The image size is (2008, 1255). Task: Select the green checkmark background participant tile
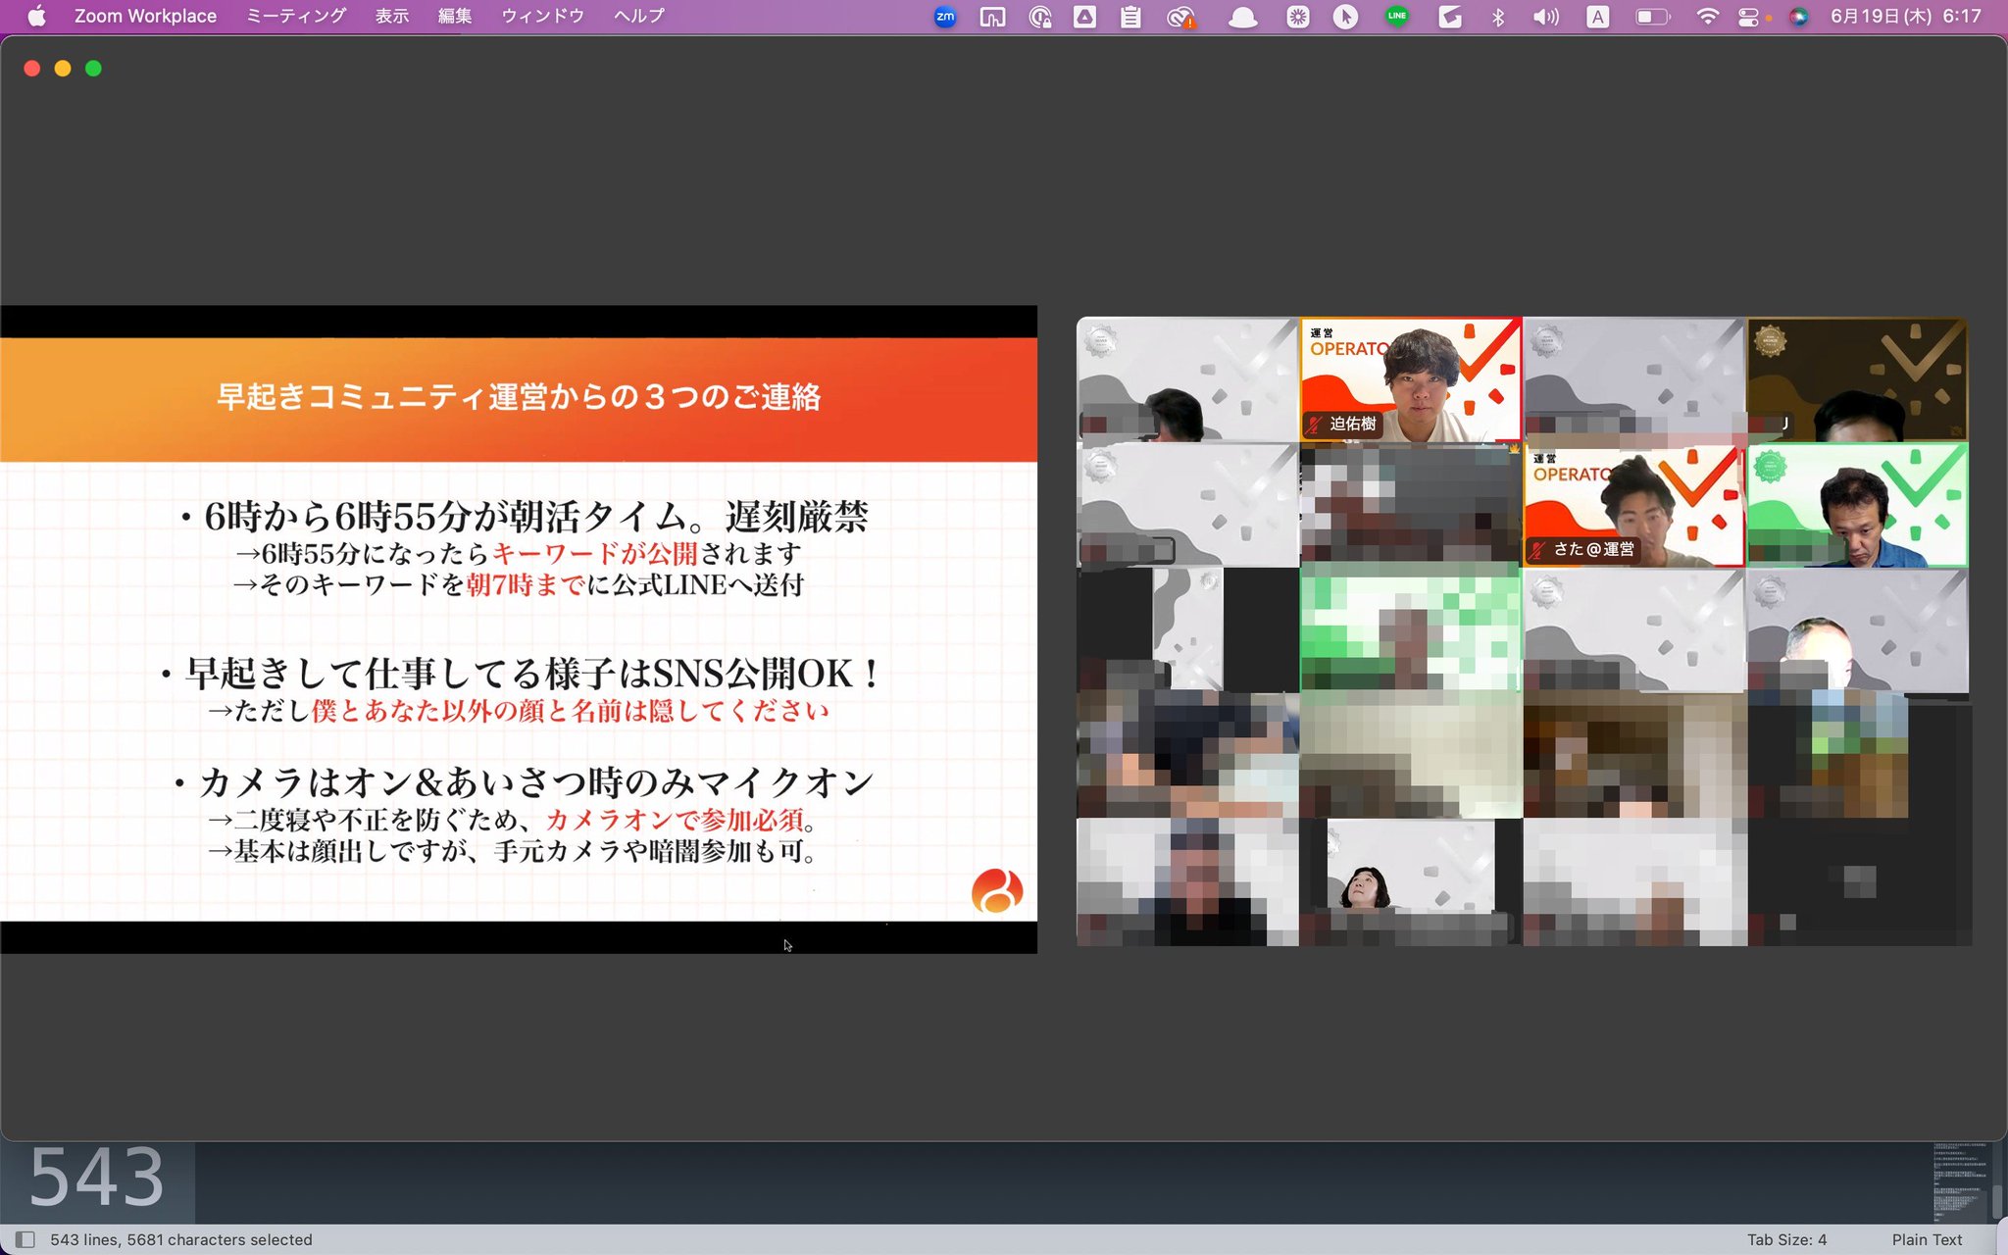[x=1857, y=506]
